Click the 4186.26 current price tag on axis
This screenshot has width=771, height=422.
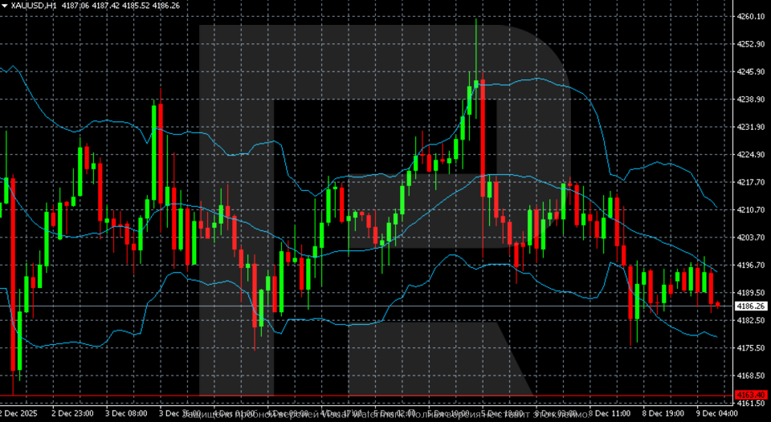tap(751, 306)
